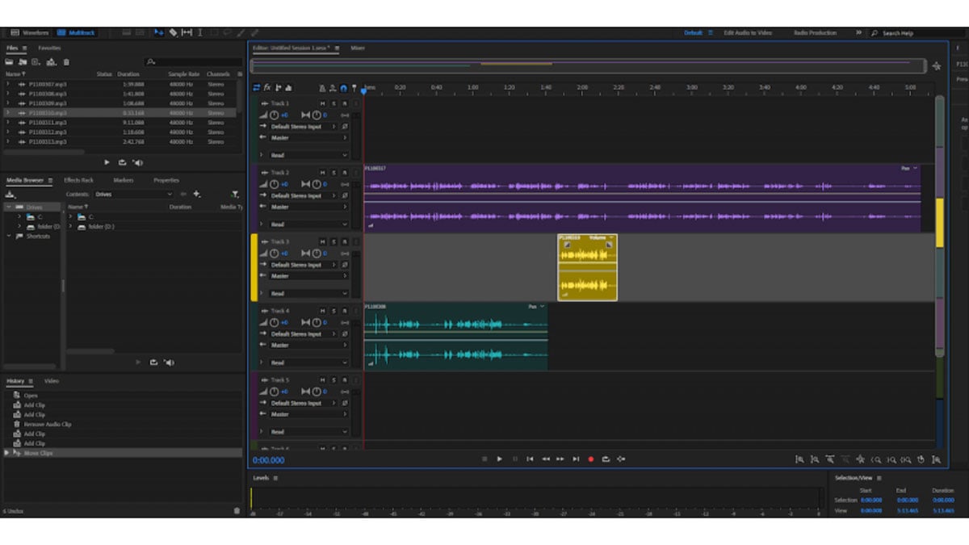This screenshot has width=969, height=545.
Task: Click the Sends icon in editor toolbar
Action: pyautogui.click(x=279, y=87)
